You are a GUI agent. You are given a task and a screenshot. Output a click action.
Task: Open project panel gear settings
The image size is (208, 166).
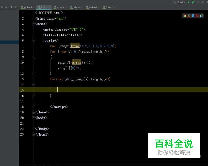[x=12, y=7]
